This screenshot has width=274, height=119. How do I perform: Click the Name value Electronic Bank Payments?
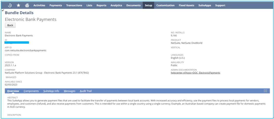pos(19,36)
